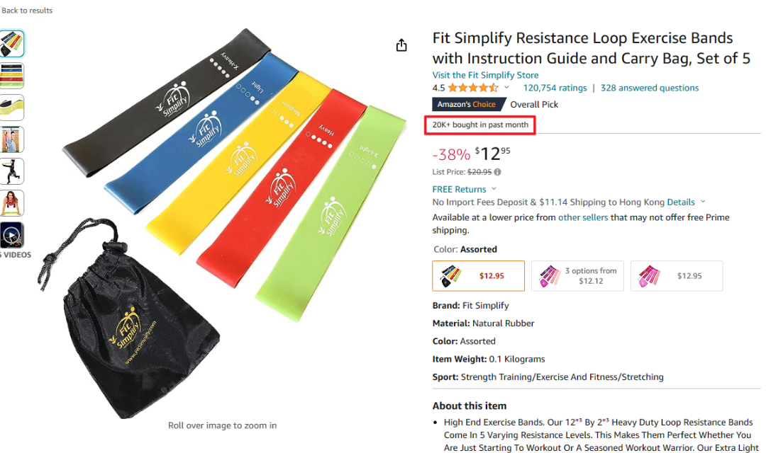Open the 328 answered questions link
This screenshot has width=766, height=453.
[x=649, y=88]
